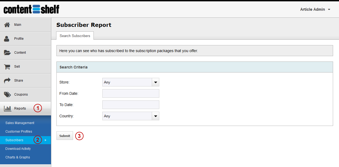This screenshot has width=339, height=167.
Task: Click the bar chart icon beside Reports
Action: (8, 108)
